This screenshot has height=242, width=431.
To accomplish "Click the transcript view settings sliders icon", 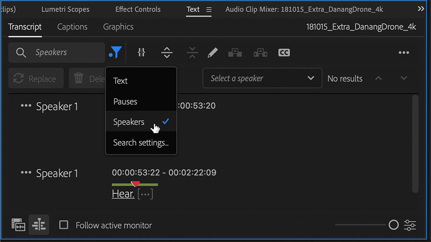I will pyautogui.click(x=410, y=225).
